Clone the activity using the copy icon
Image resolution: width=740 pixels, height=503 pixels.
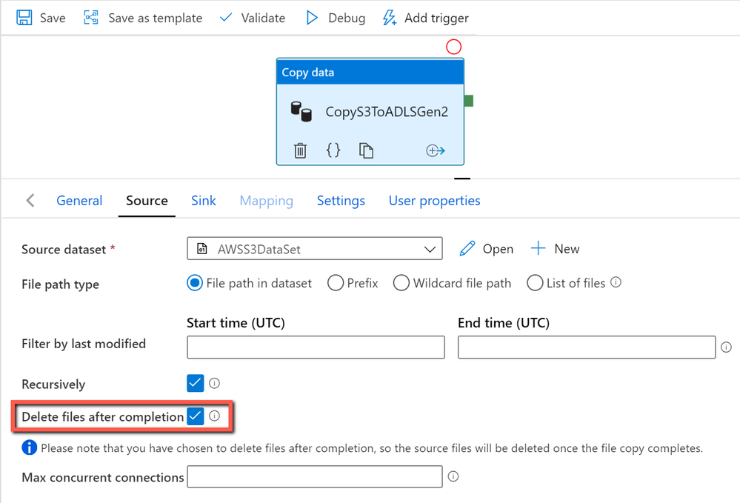click(366, 150)
